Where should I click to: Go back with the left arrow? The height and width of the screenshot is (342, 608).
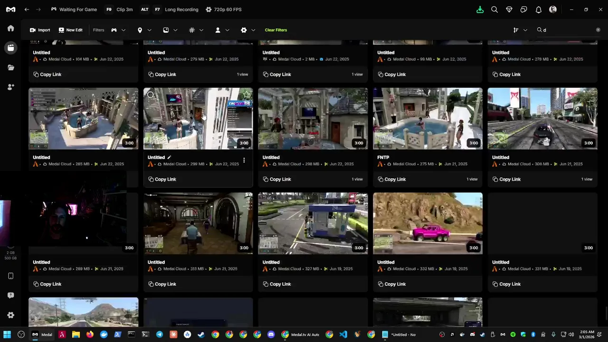click(x=27, y=9)
